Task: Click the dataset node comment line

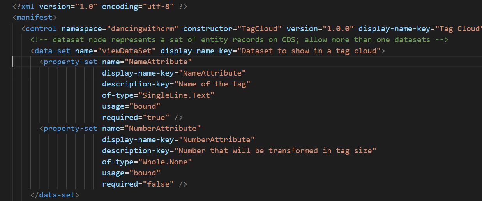Action: click(x=240, y=40)
